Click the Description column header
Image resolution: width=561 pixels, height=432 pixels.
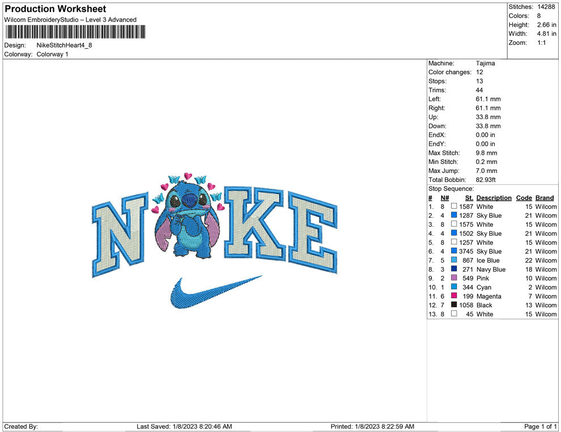click(494, 197)
